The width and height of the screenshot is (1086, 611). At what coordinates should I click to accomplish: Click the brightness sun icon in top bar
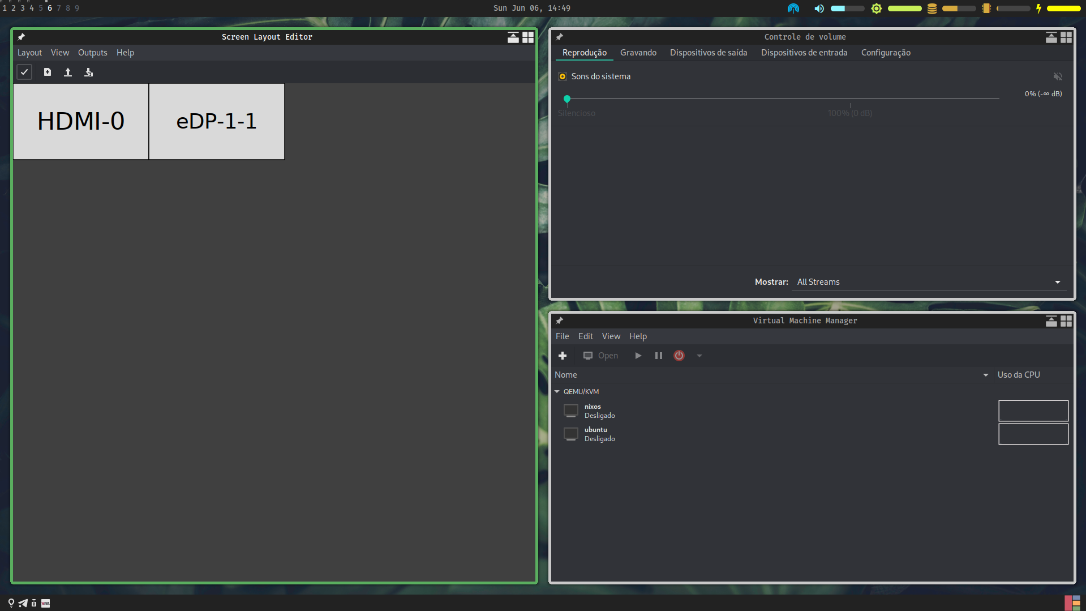[x=877, y=8]
